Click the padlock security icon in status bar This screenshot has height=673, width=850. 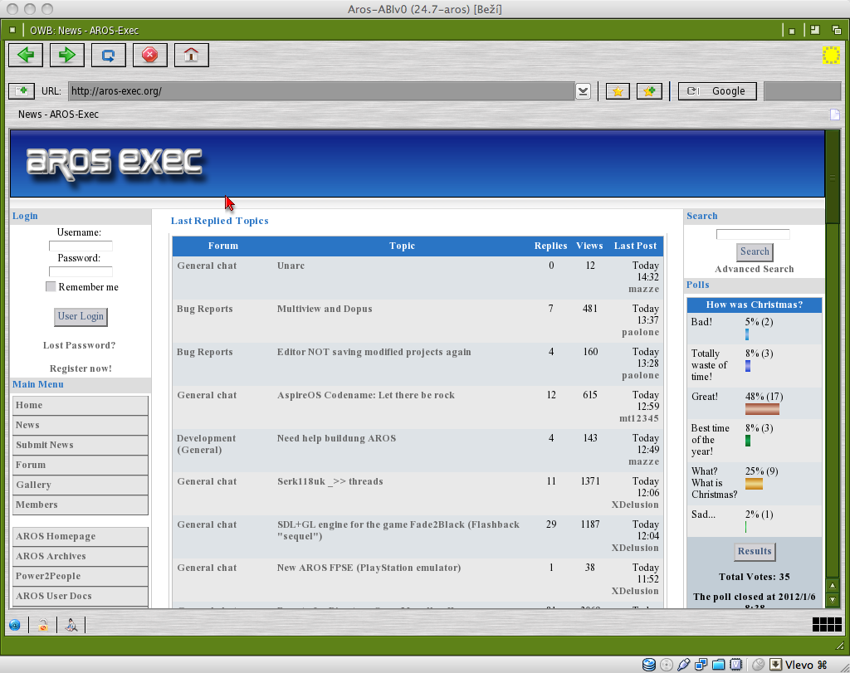pyautogui.click(x=43, y=626)
